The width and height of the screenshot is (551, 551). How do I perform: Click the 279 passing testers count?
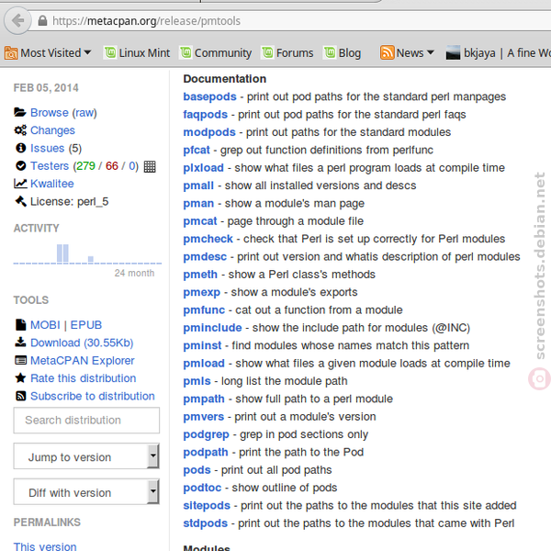click(85, 166)
